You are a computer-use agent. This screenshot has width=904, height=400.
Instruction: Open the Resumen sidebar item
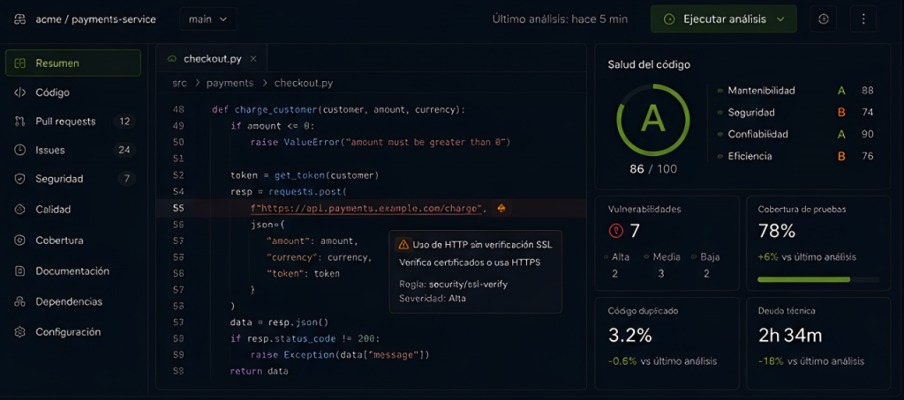pos(73,63)
